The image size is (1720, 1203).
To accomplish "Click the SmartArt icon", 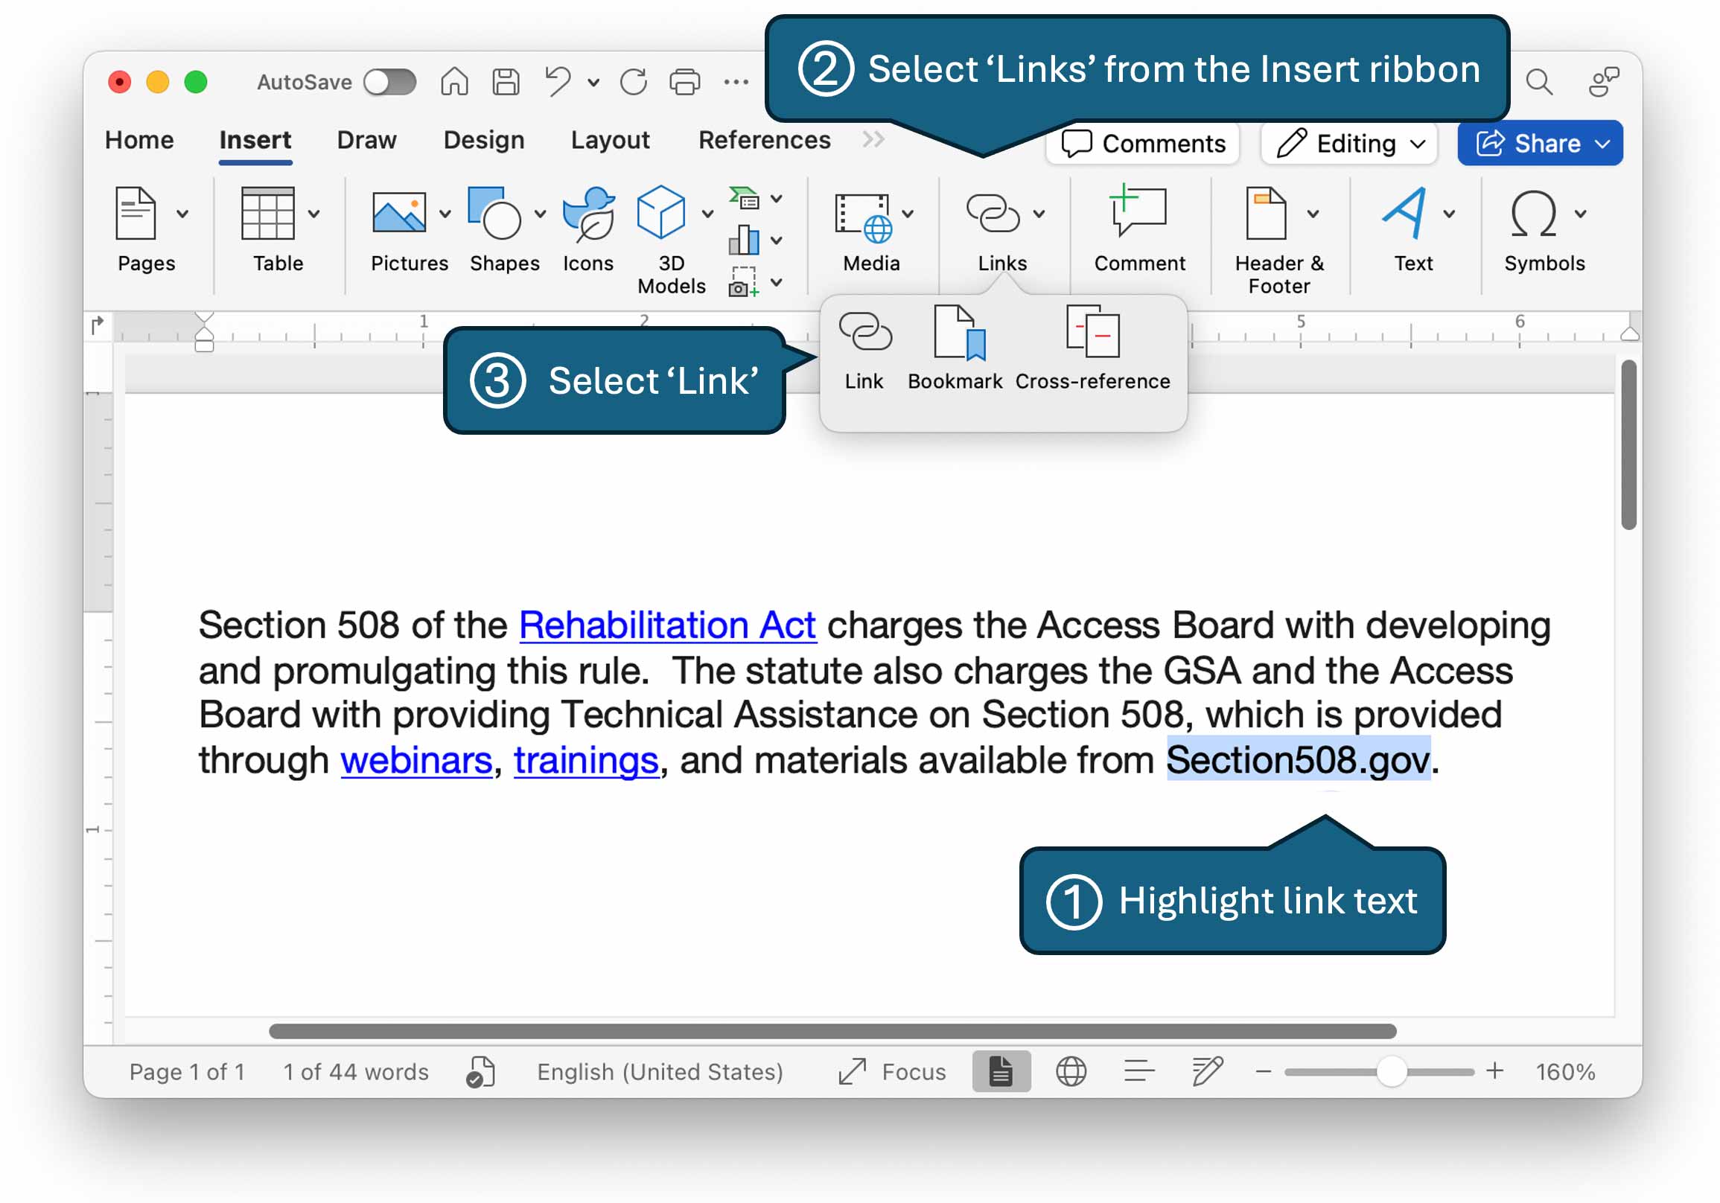I will tap(745, 199).
